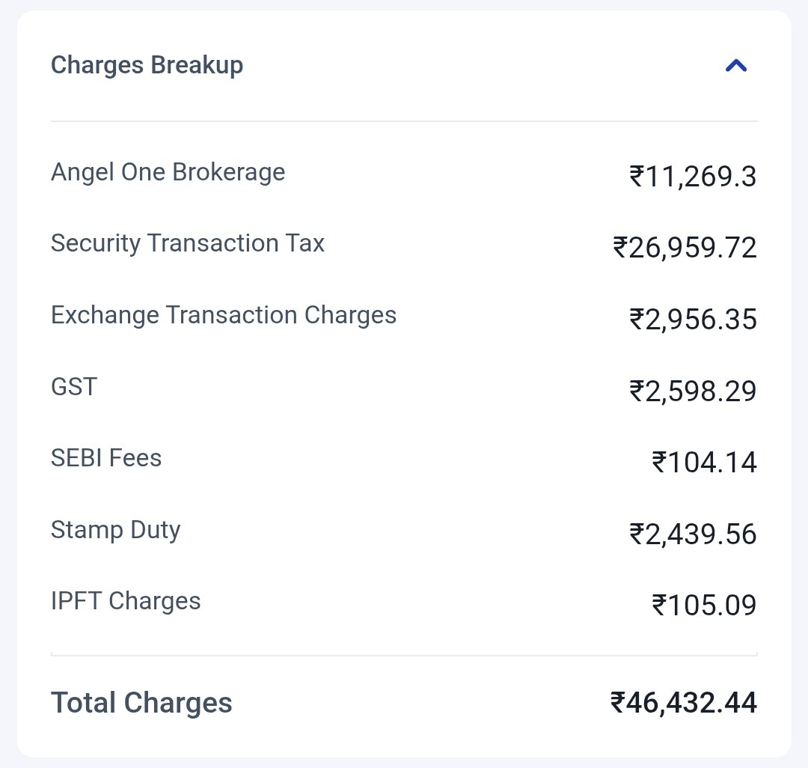Viewport: 808px width, 768px height.
Task: Click the ₹104.14 SEBI fees value
Action: click(x=704, y=462)
